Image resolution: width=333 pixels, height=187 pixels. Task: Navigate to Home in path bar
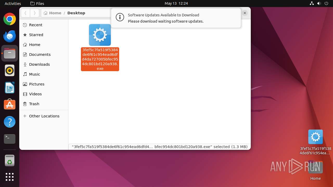(53, 13)
